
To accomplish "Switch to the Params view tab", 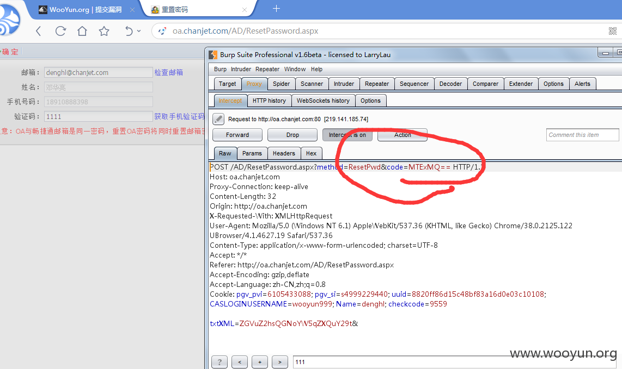I will pyautogui.click(x=252, y=153).
